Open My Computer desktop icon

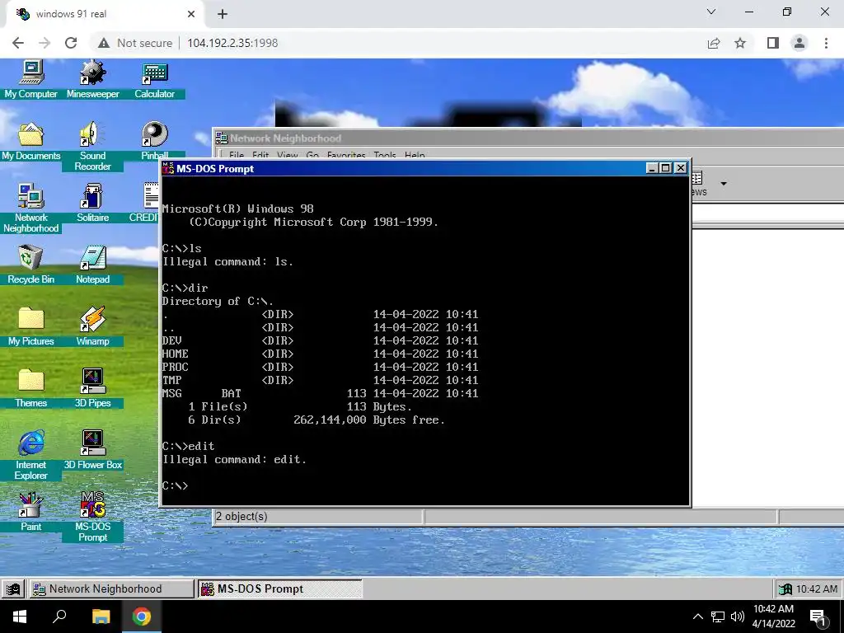pos(30,79)
